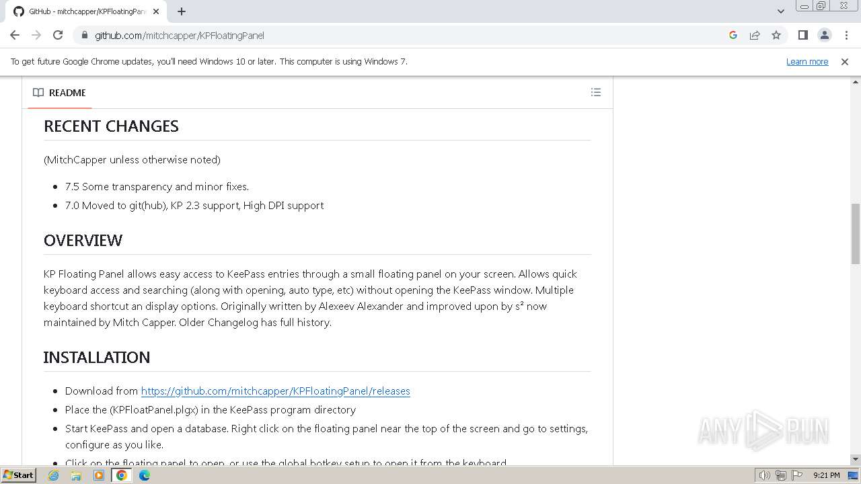Open the Action Center flag icon
861x484 pixels.
point(797,475)
